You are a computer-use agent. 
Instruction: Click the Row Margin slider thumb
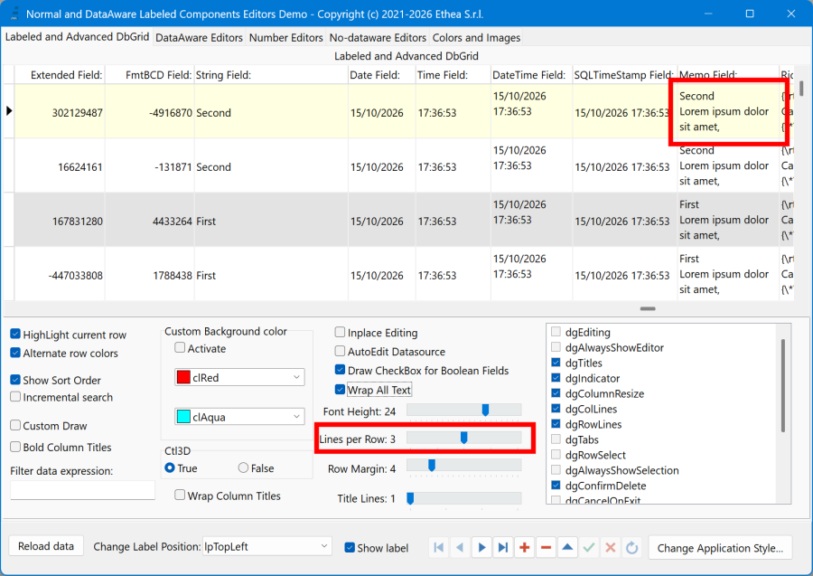click(x=432, y=466)
